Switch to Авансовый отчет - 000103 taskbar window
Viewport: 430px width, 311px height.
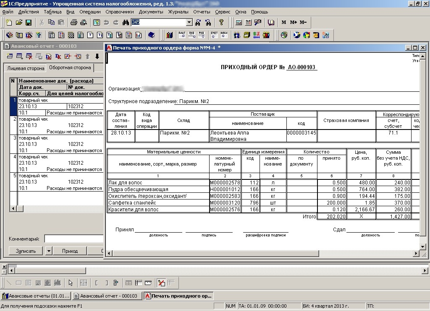pyautogui.click(x=106, y=296)
